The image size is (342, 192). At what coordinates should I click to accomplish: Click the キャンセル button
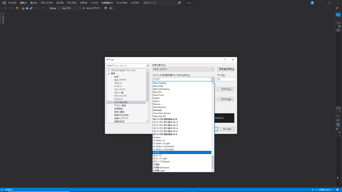(x=227, y=129)
